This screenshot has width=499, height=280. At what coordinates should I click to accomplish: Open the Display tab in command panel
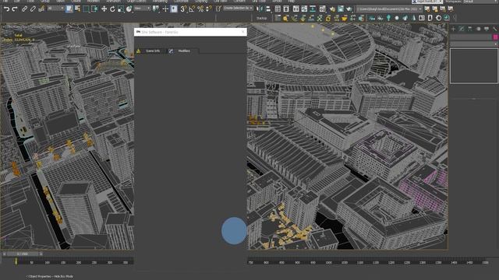pyautogui.click(x=487, y=29)
